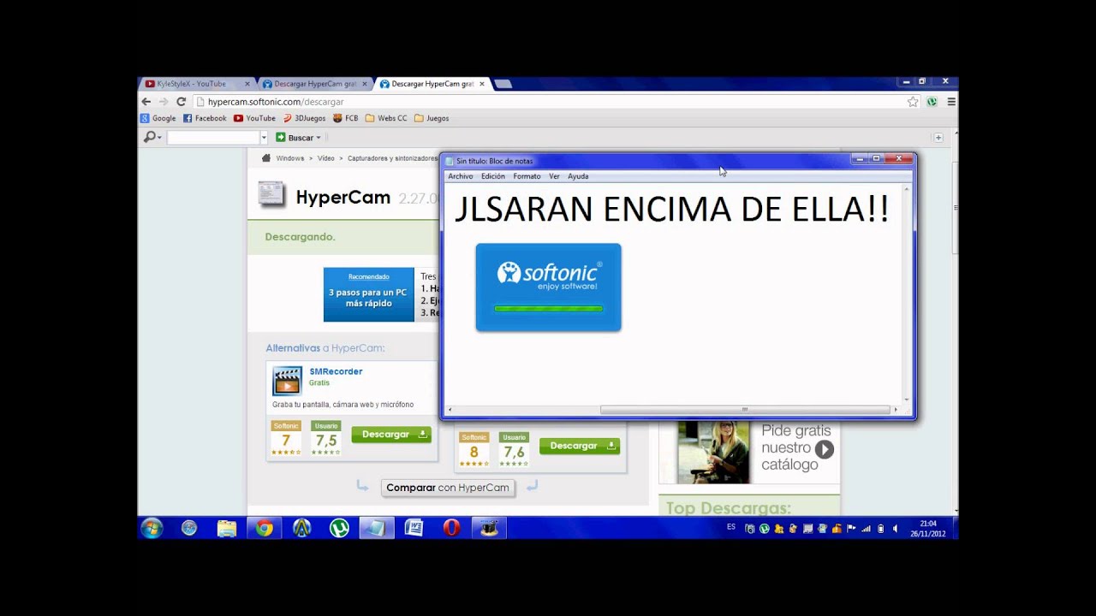Viewport: 1096px width, 616px height.
Task: Open the 3DJuegos bookmark
Action: click(x=304, y=118)
